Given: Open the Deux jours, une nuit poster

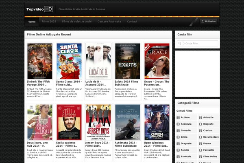Looking at the screenshot, I should pyautogui.click(x=40, y=122).
